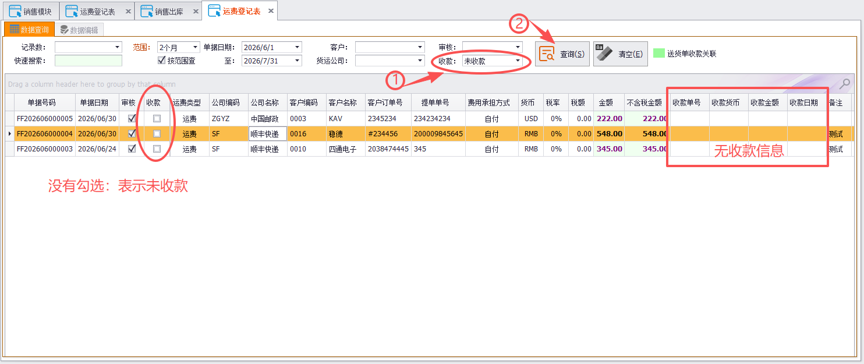Click the customer order number 2038474445
The width and height of the screenshot is (864, 364).
tap(388, 149)
